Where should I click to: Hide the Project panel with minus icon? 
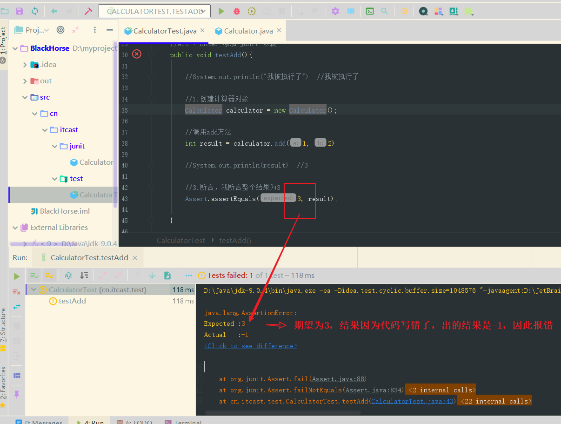pyautogui.click(x=110, y=30)
